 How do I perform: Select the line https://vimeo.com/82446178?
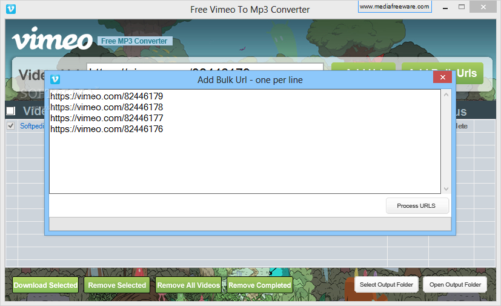click(107, 107)
